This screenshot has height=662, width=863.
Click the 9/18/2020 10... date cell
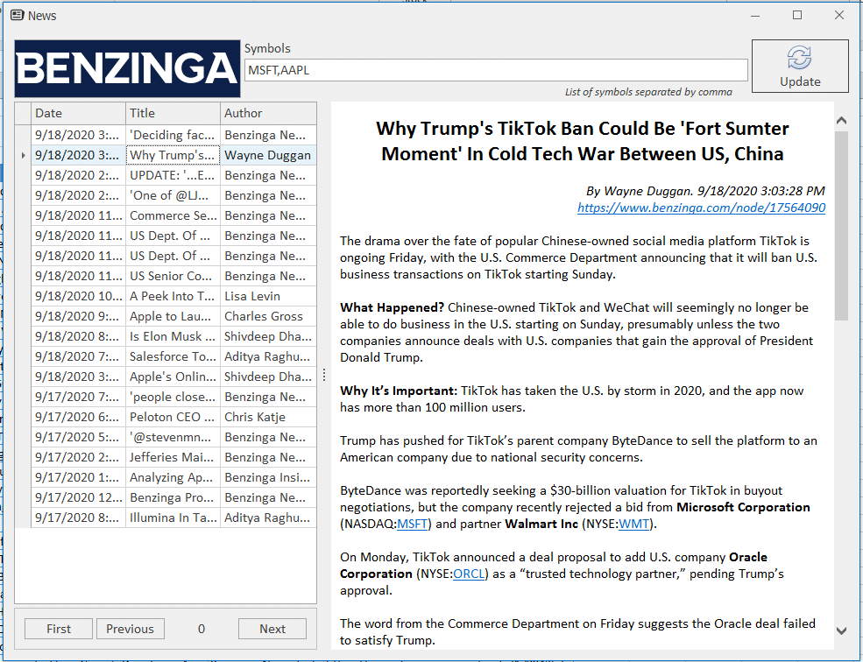click(x=78, y=297)
